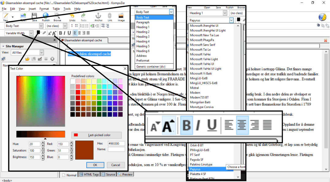The width and height of the screenshot is (330, 182).
Task: Toggle center alignment in the enlarged toolbar
Action: click(242, 125)
